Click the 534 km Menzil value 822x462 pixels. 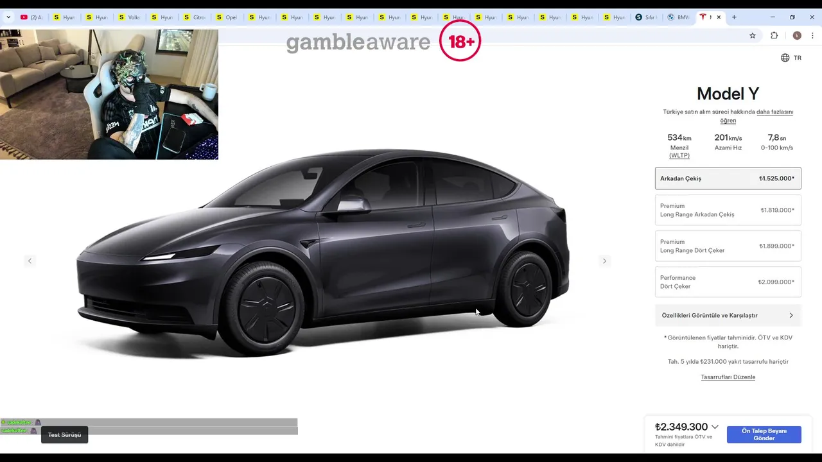click(x=679, y=137)
